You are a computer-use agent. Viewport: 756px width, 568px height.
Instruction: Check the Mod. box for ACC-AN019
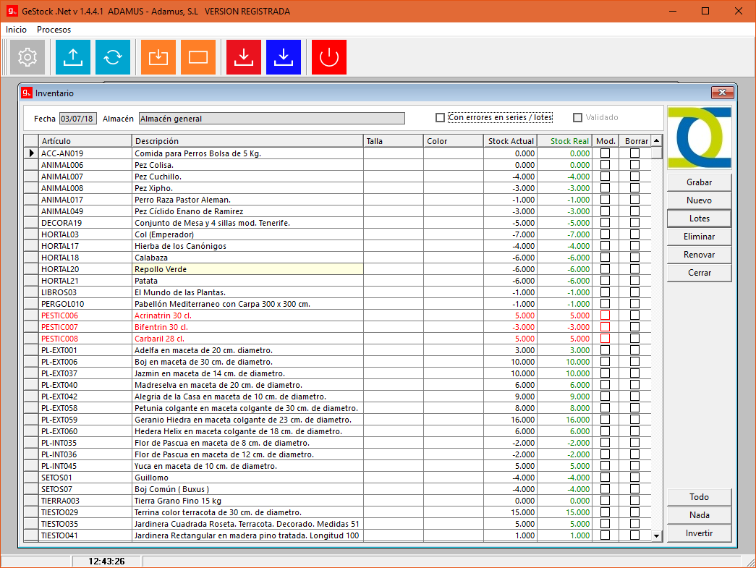click(x=605, y=153)
